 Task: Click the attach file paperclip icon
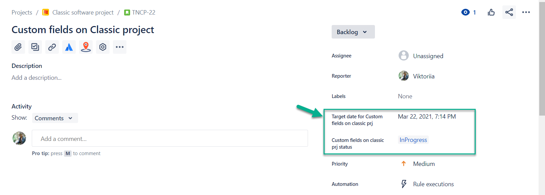[x=18, y=47]
